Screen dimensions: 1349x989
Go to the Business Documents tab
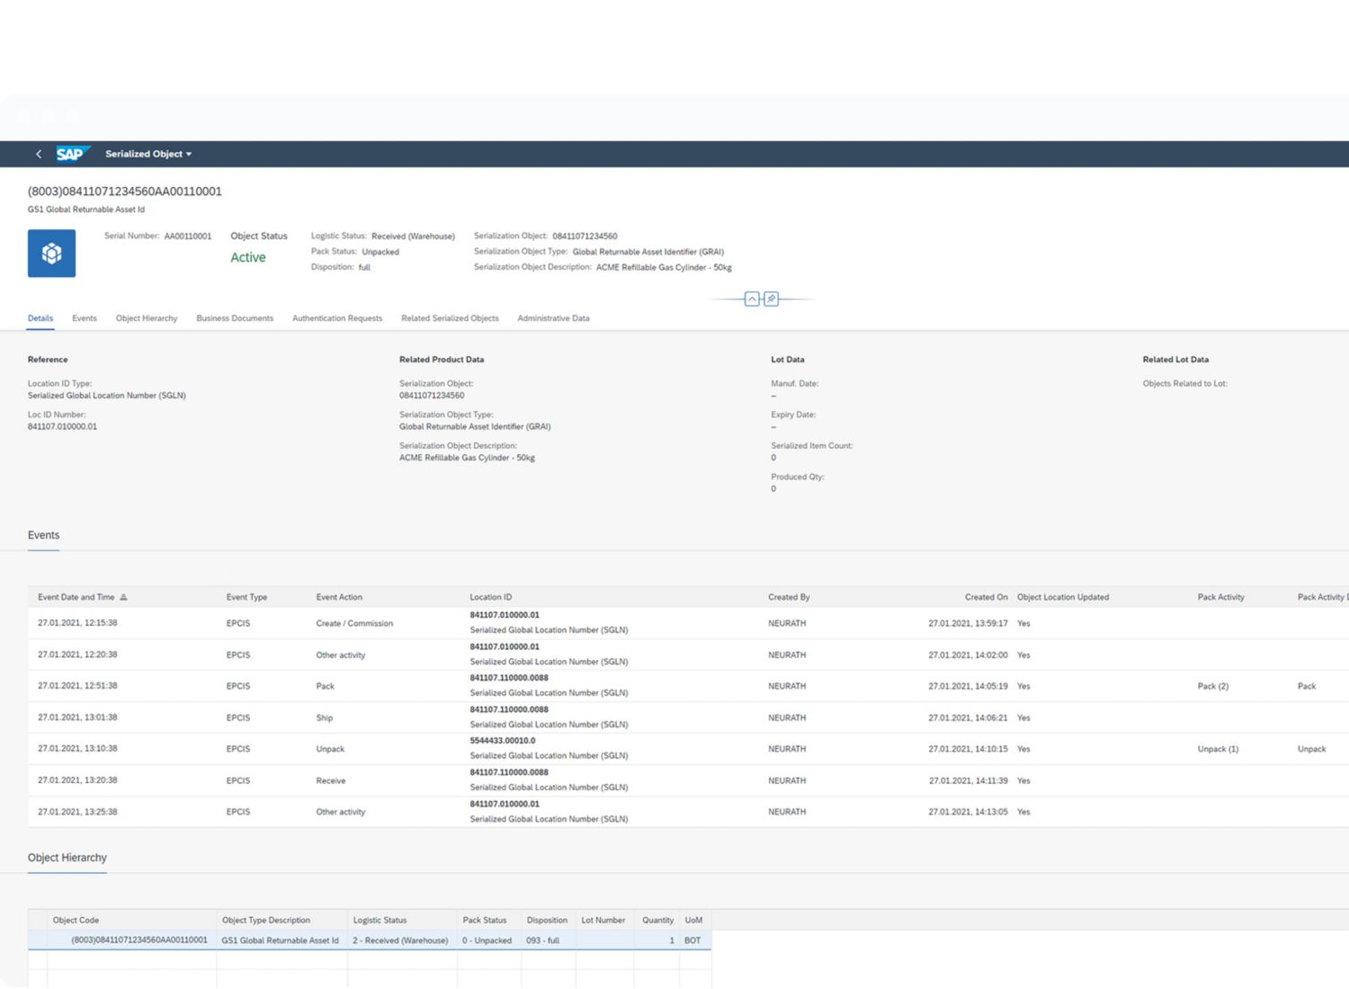[234, 318]
